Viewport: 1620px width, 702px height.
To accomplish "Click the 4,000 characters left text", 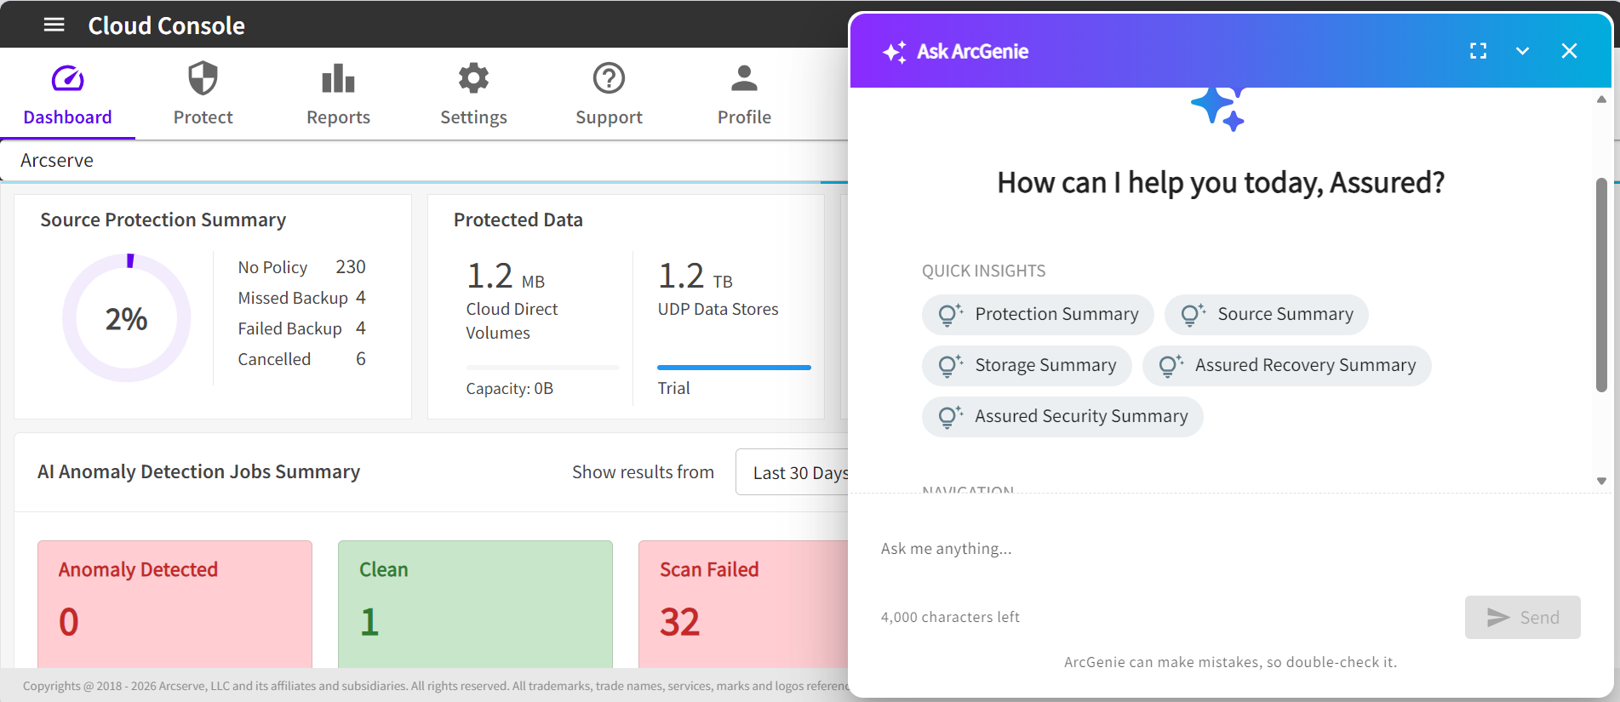I will (x=950, y=617).
